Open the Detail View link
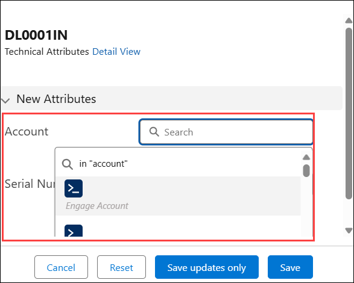 click(116, 52)
